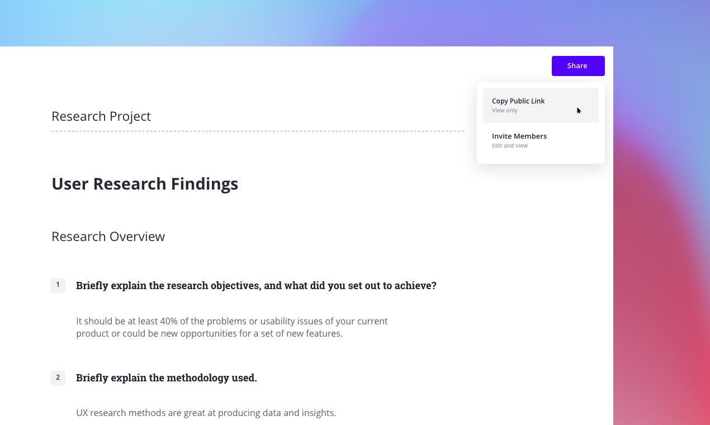Click the purple Share button
Screen dimensions: 710x425
(578, 66)
